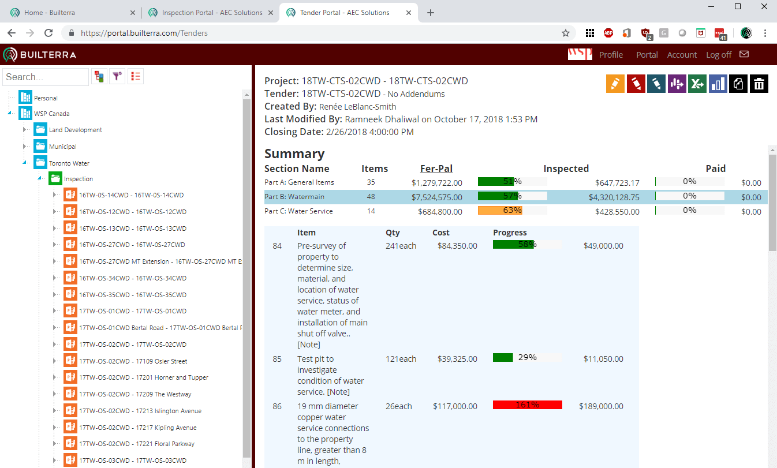777x468 pixels.
Task: Click the browser address bar URL
Action: pyautogui.click(x=144, y=33)
